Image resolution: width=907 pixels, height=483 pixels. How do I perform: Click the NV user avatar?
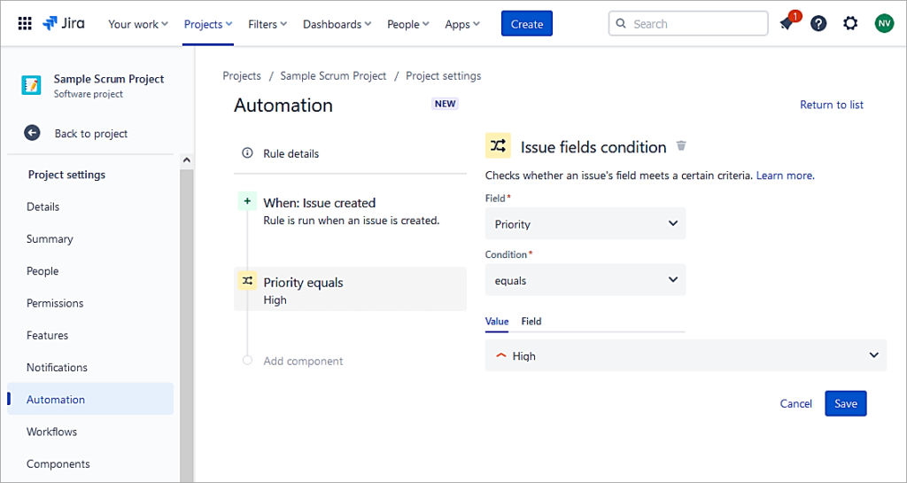pos(884,24)
